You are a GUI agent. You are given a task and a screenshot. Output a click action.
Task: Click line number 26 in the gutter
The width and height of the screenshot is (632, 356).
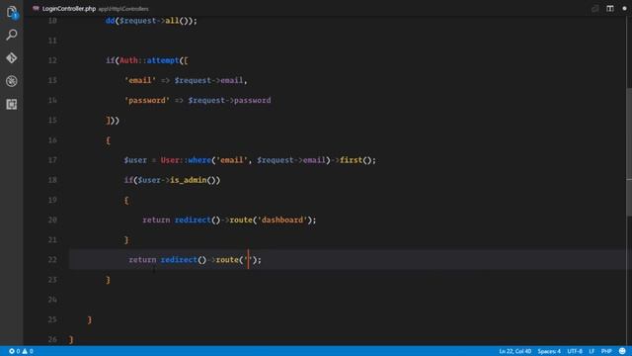tap(52, 339)
